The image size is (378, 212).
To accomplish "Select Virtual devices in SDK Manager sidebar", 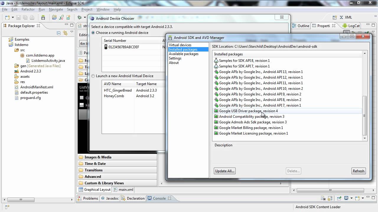I will tap(180, 45).
